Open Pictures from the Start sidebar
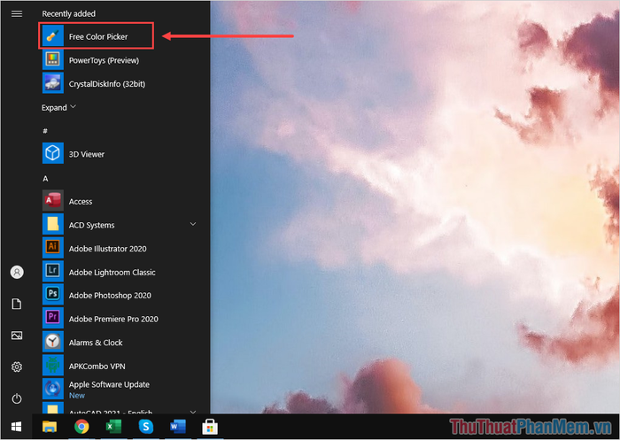This screenshot has height=440, width=620. point(17,336)
